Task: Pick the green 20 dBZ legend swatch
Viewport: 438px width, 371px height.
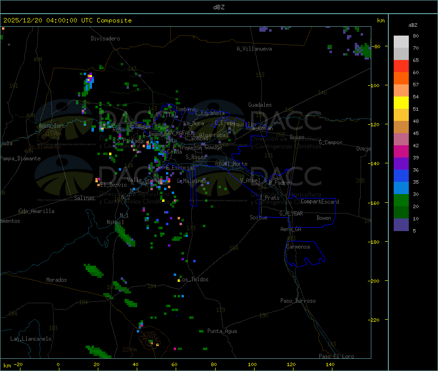Action: click(401, 200)
